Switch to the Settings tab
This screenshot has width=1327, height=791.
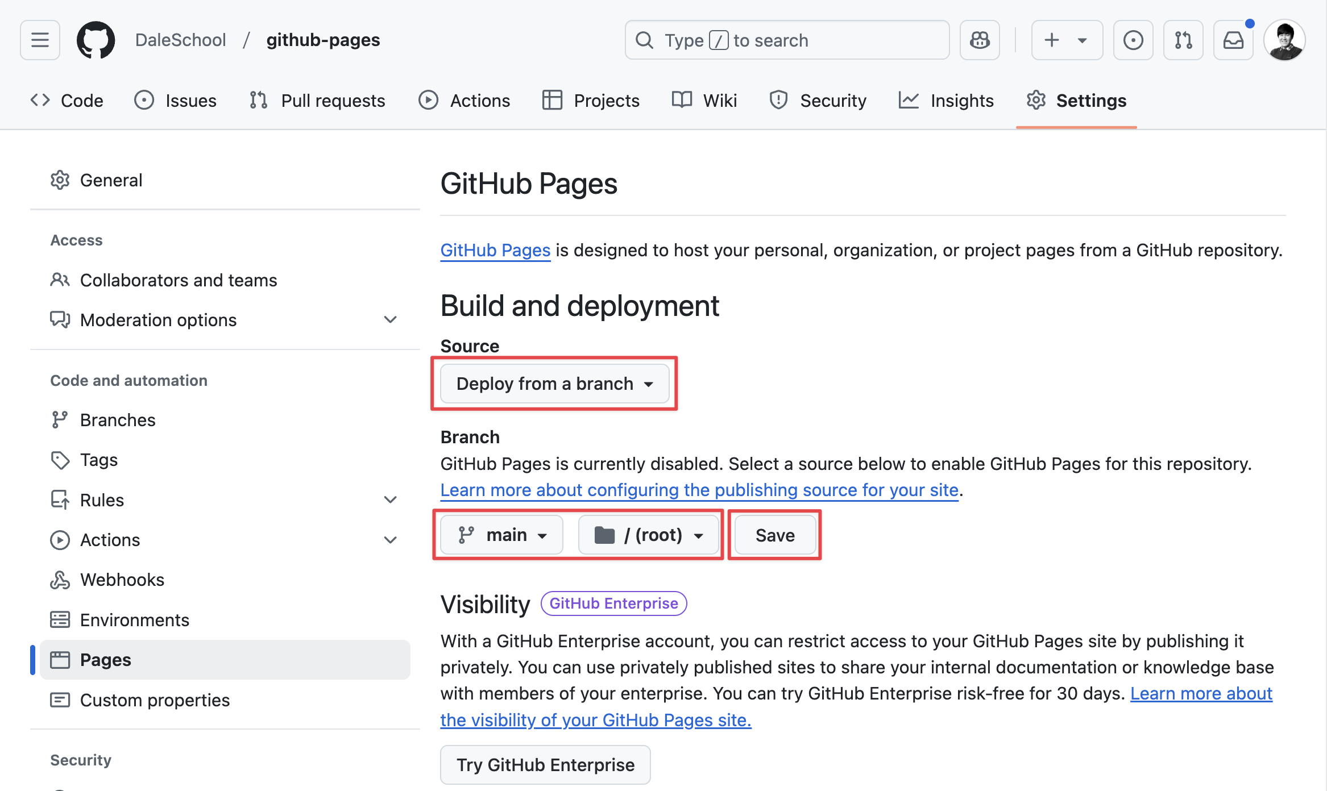click(x=1090, y=100)
